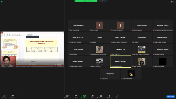The image size is (176, 99).
Task: Click the muted mic icon beside Chairani's name
Action: (90, 42)
